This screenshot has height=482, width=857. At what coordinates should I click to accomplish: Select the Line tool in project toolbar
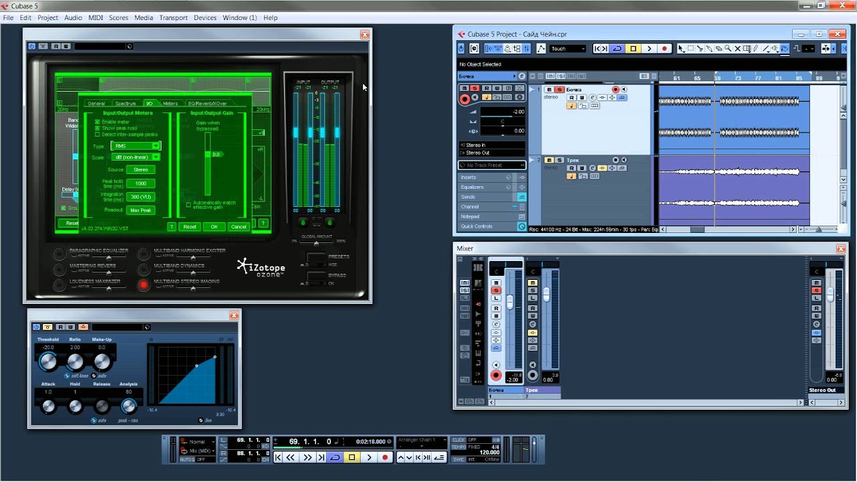[765, 48]
